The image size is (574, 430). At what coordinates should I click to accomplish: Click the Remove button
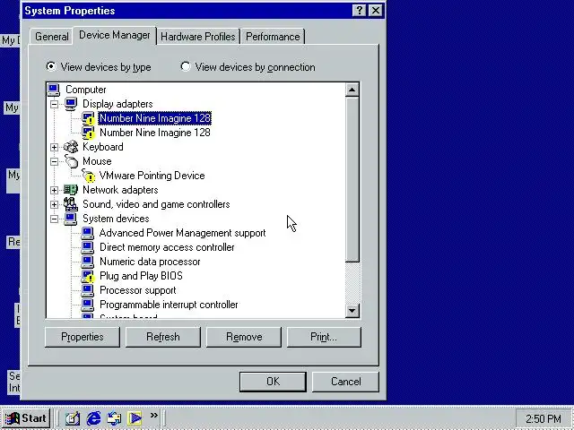244,337
